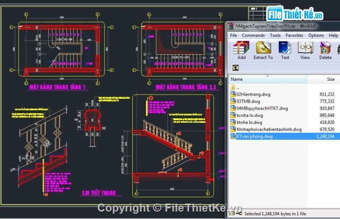Open the Options menu

(316, 35)
